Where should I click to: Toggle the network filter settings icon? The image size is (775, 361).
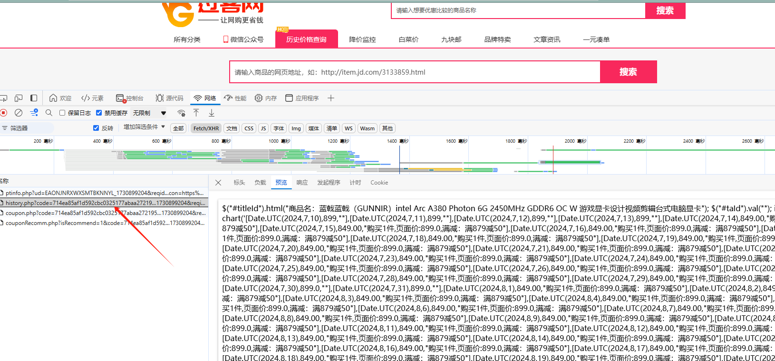pyautogui.click(x=34, y=113)
